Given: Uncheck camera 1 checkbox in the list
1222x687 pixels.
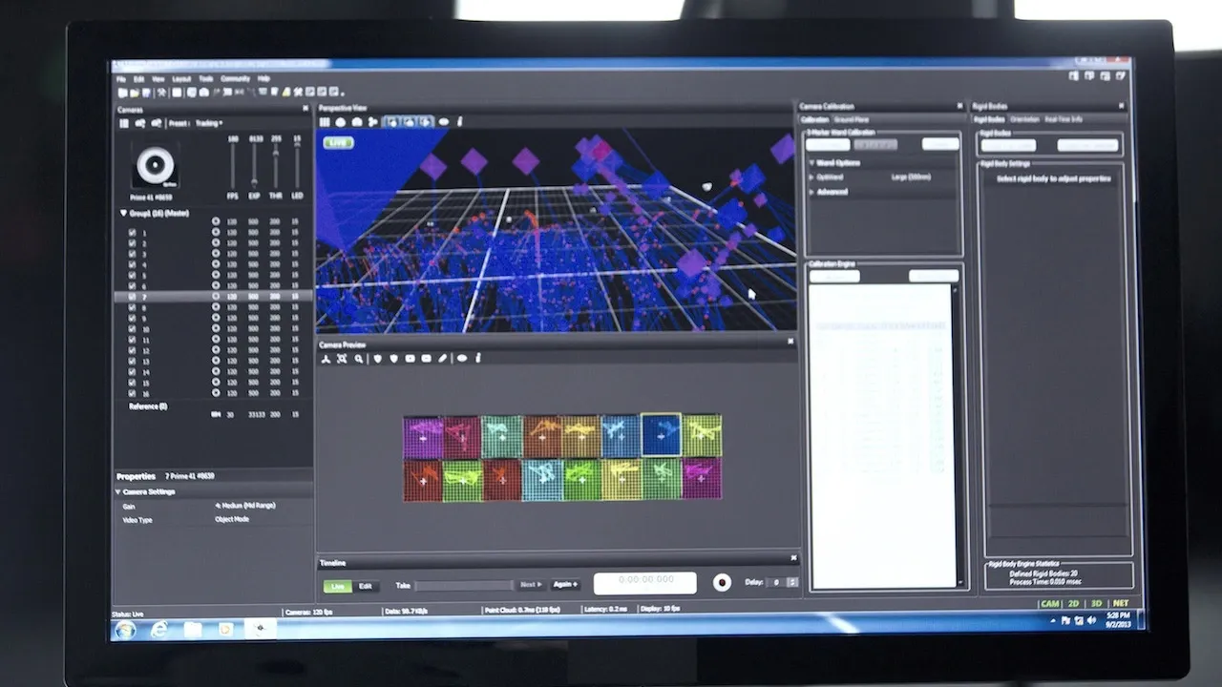Looking at the screenshot, I should click(132, 232).
